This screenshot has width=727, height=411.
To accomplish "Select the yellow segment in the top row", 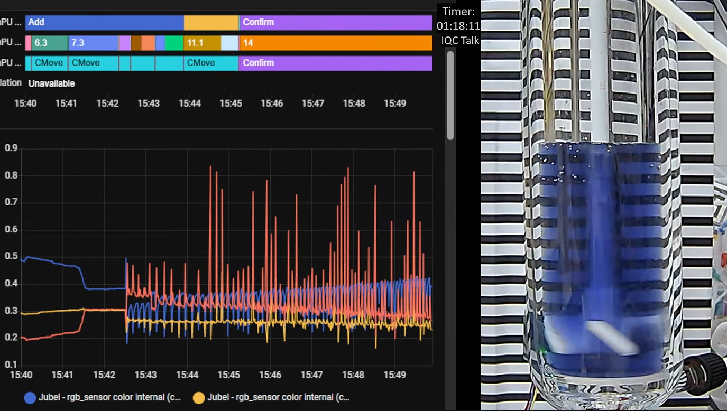I will [x=211, y=23].
